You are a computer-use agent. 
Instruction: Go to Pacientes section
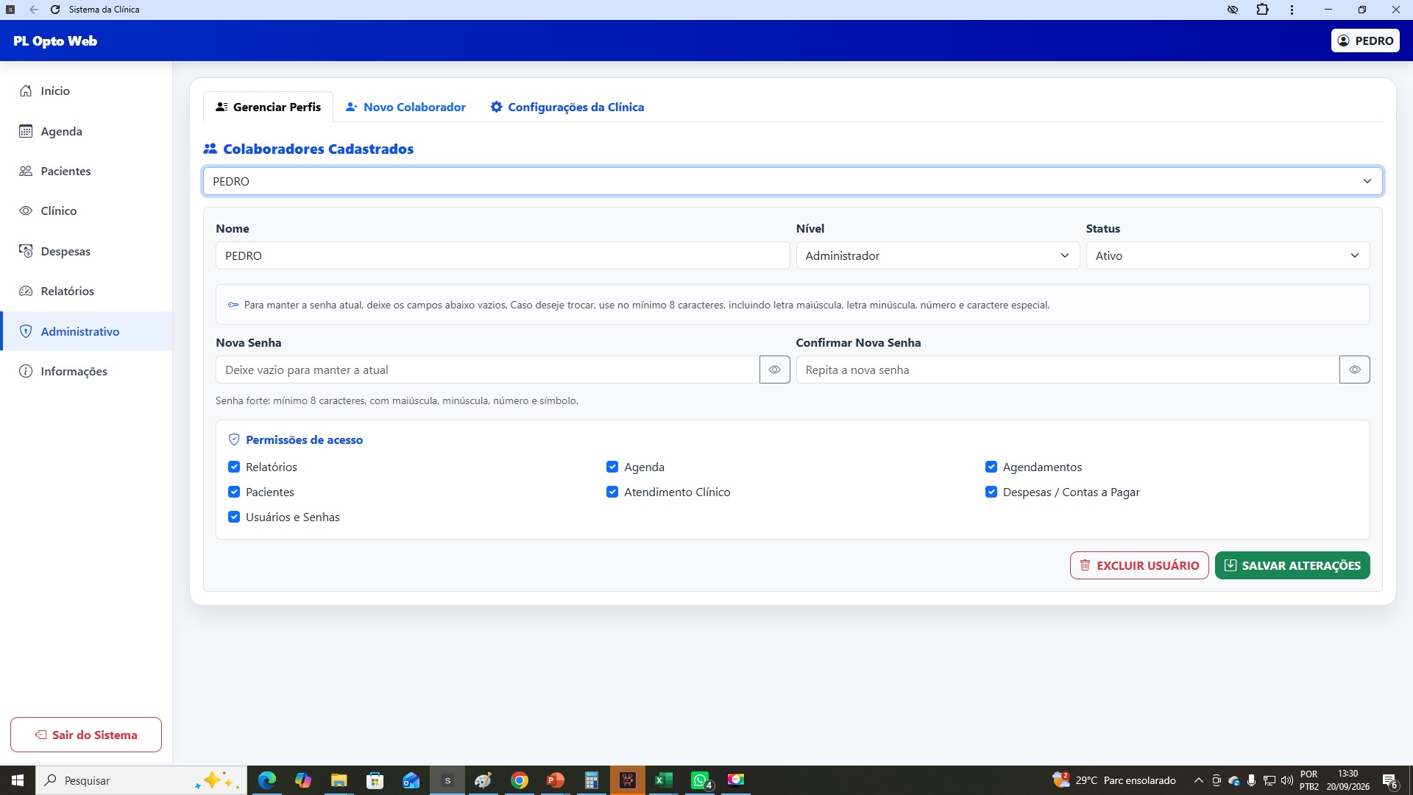(86, 171)
